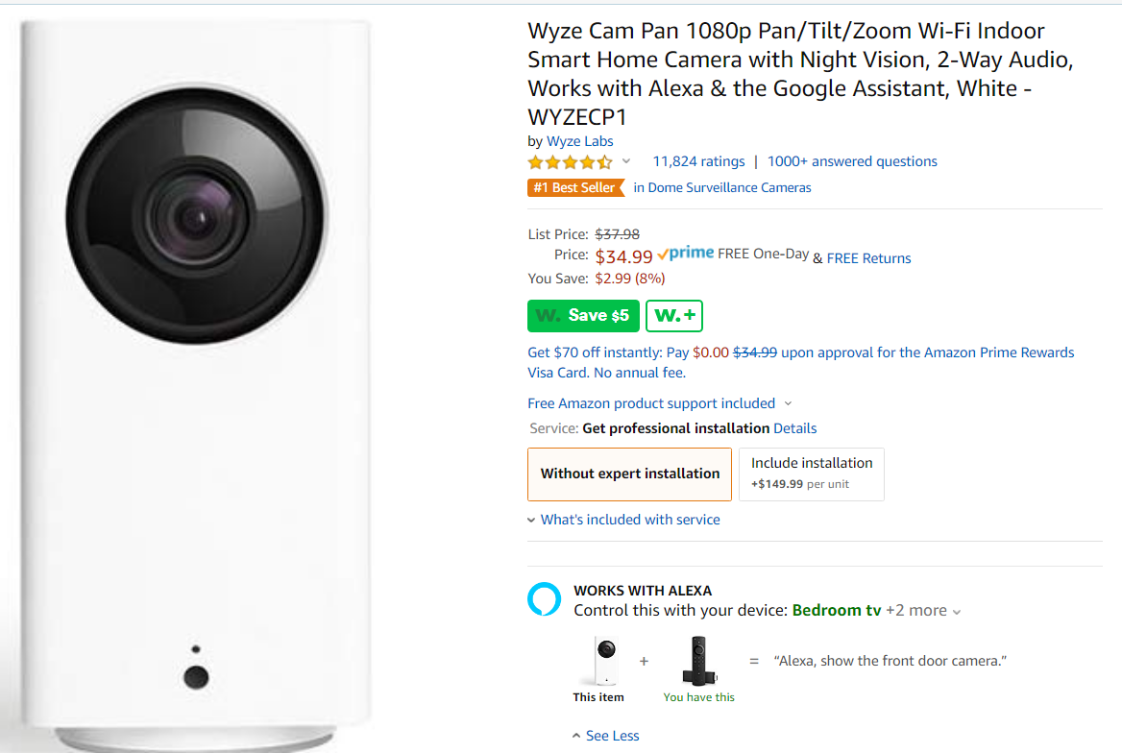Click the W.+ Wikibuy icon button
Viewport: 1122px width, 753px height.
pyautogui.click(x=674, y=315)
